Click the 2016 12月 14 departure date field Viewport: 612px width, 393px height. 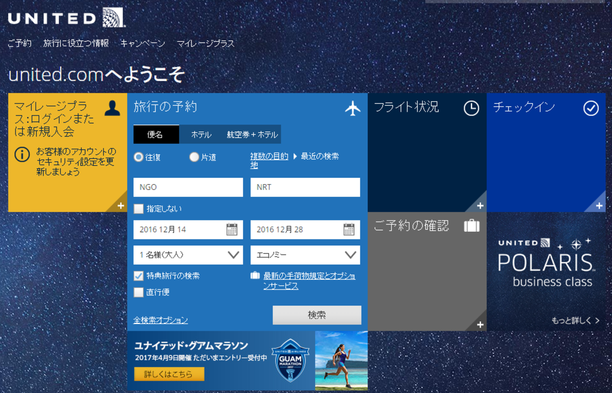click(x=188, y=230)
